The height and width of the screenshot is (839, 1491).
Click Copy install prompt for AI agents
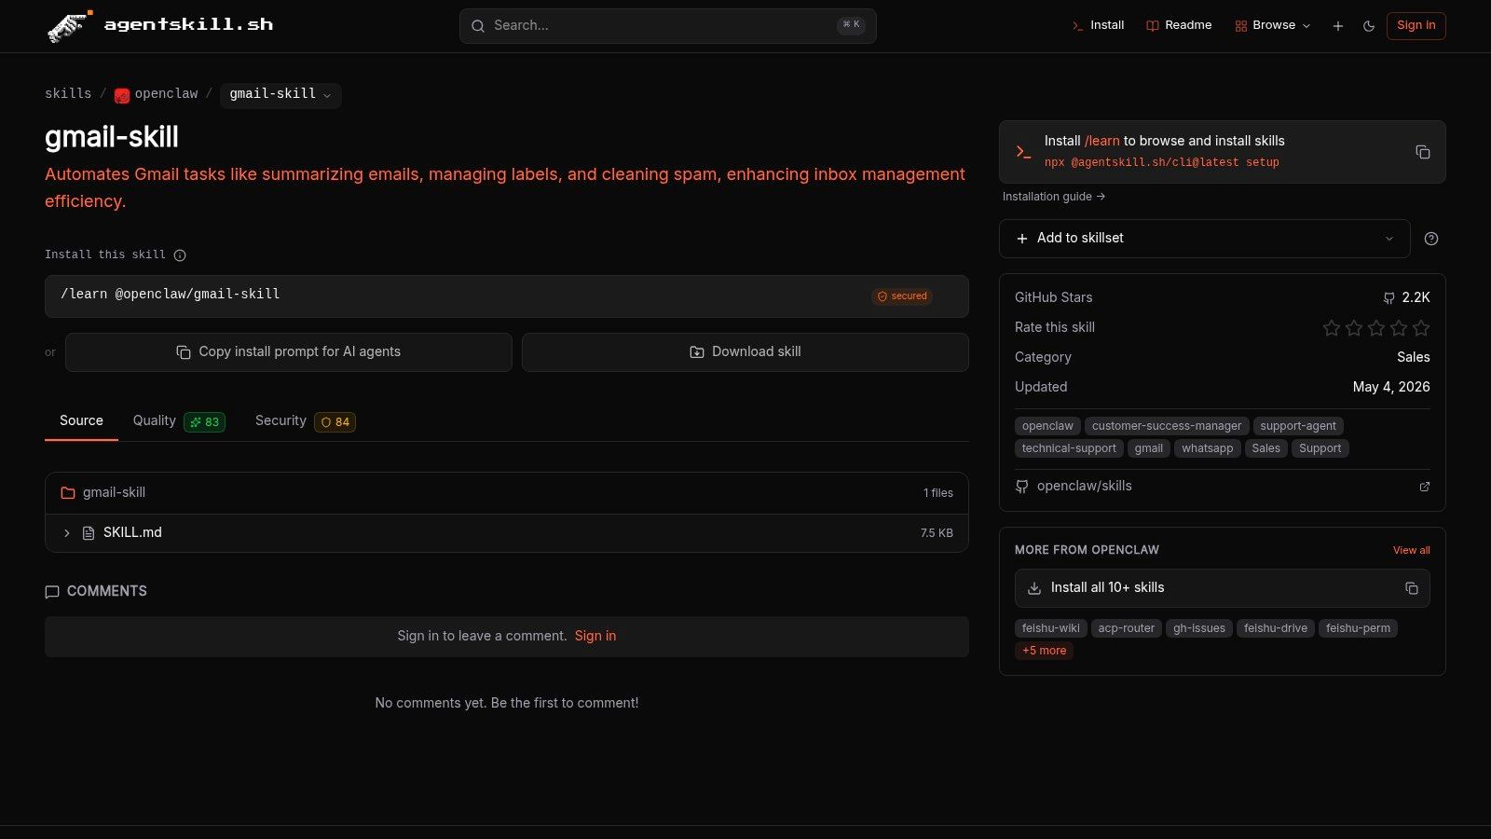click(x=289, y=352)
